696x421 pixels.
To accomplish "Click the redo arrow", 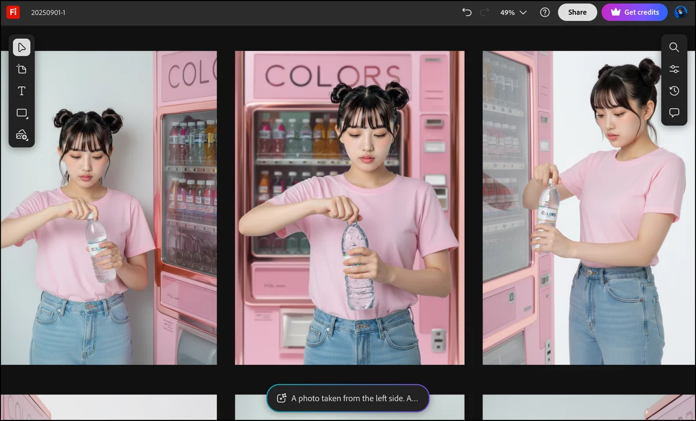I will (x=485, y=12).
